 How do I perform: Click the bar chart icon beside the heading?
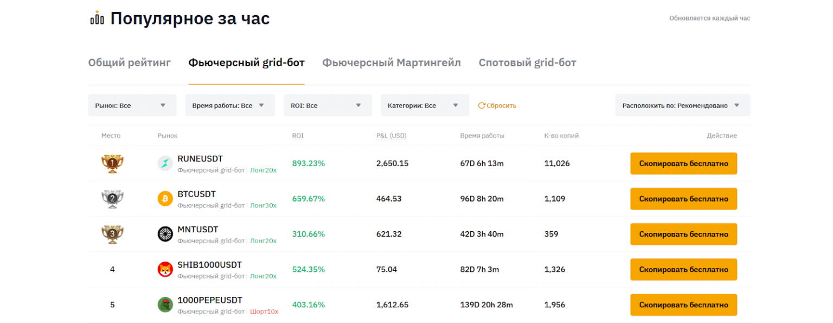click(97, 18)
